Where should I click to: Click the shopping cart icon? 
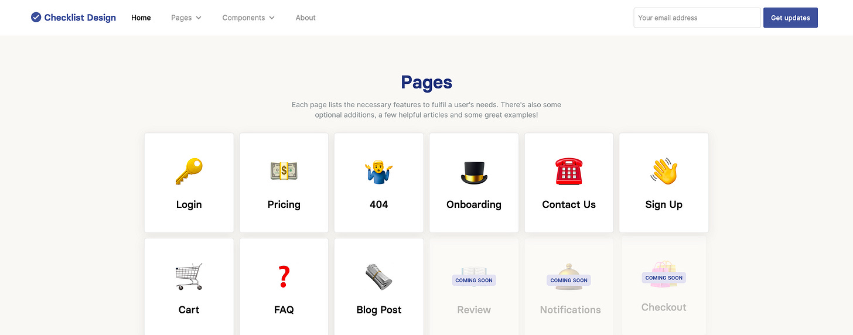(189, 276)
